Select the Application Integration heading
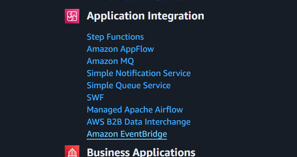 pyautogui.click(x=145, y=16)
